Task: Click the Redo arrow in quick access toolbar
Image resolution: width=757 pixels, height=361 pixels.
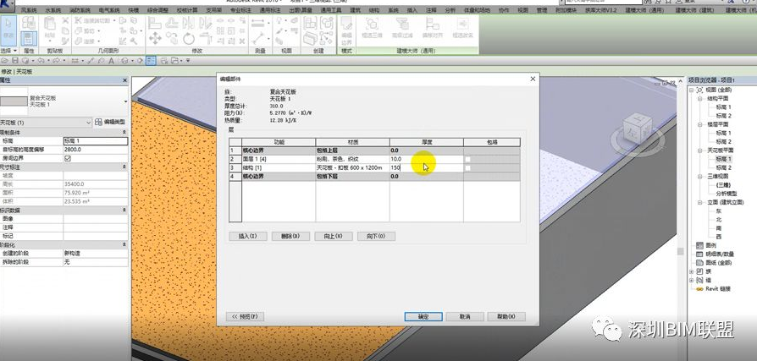Action: (x=56, y=61)
